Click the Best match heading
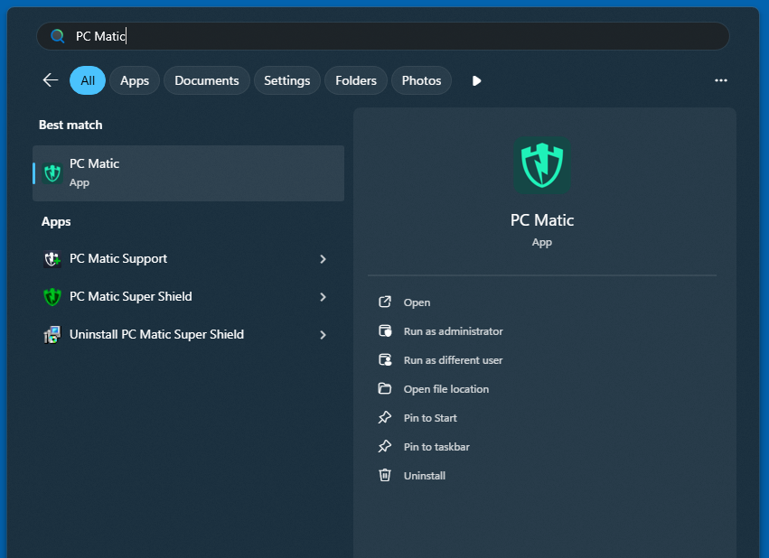Image resolution: width=769 pixels, height=558 pixels. pyautogui.click(x=70, y=125)
